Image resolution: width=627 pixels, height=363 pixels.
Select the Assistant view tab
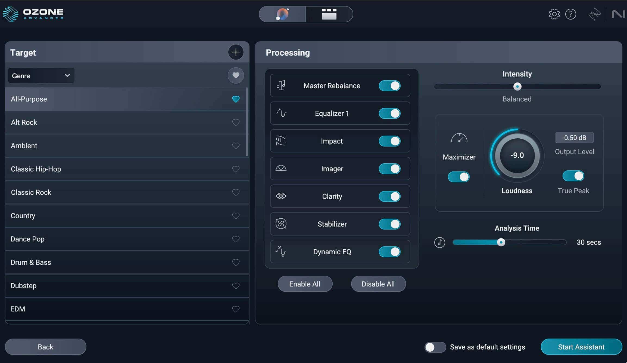pyautogui.click(x=282, y=14)
